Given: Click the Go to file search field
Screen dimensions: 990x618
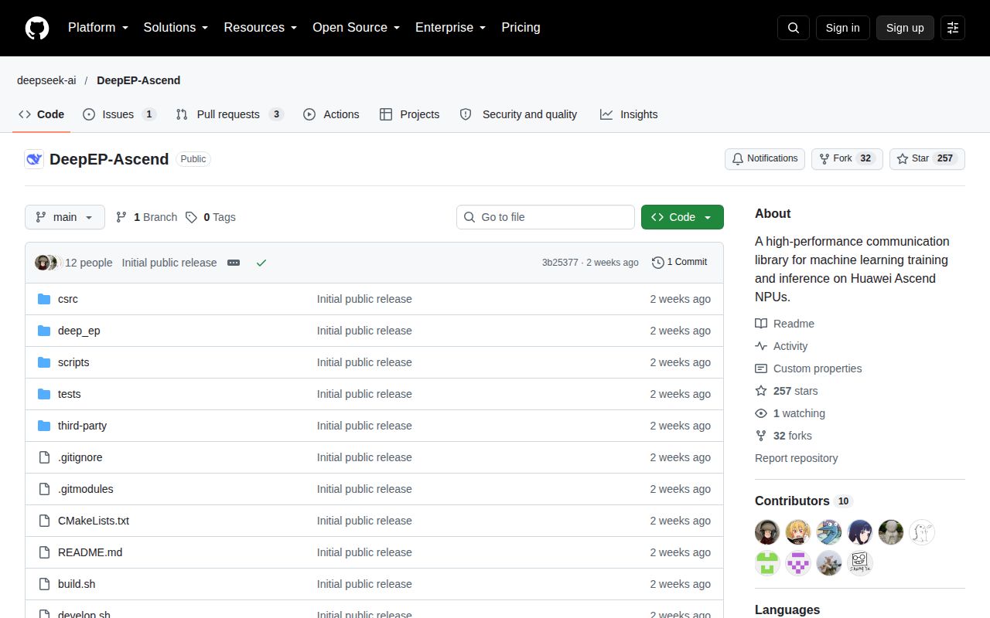Looking at the screenshot, I should (545, 217).
